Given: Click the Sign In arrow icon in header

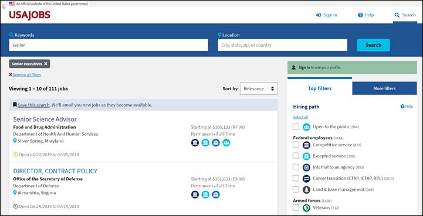Looking at the screenshot, I should [319, 15].
